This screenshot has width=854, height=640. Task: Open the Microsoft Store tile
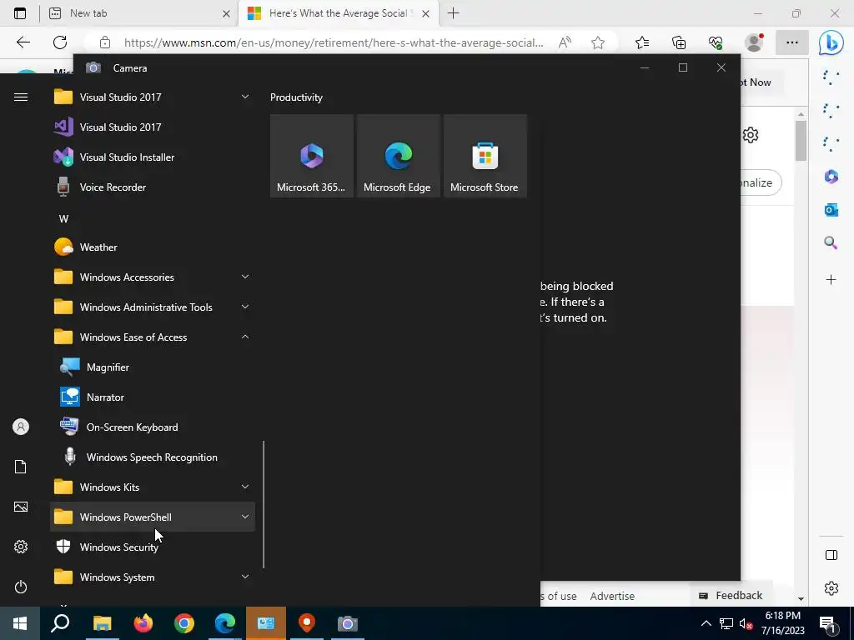(x=485, y=156)
